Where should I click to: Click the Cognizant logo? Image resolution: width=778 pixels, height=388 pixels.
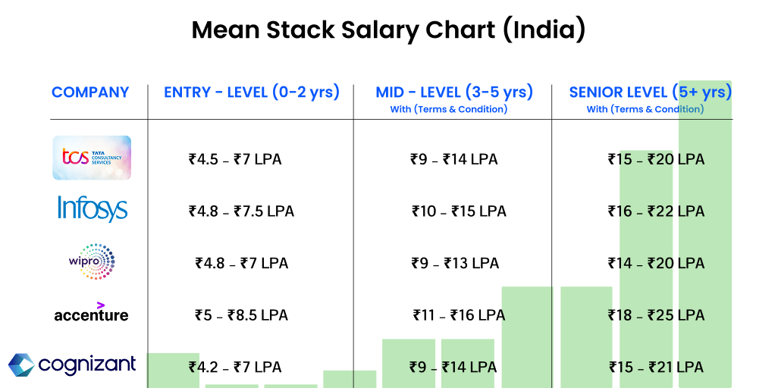[x=73, y=365]
